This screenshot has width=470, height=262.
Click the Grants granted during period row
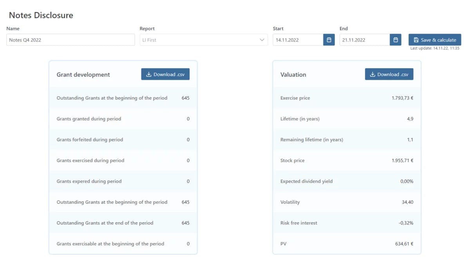point(123,118)
